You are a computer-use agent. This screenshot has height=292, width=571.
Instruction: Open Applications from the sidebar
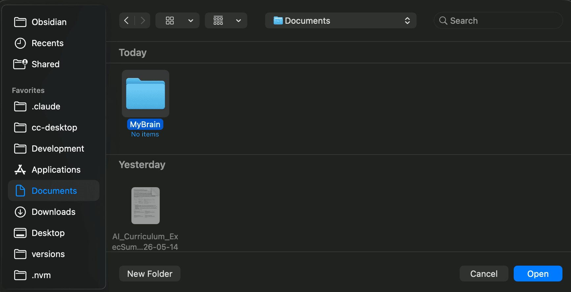coord(54,170)
